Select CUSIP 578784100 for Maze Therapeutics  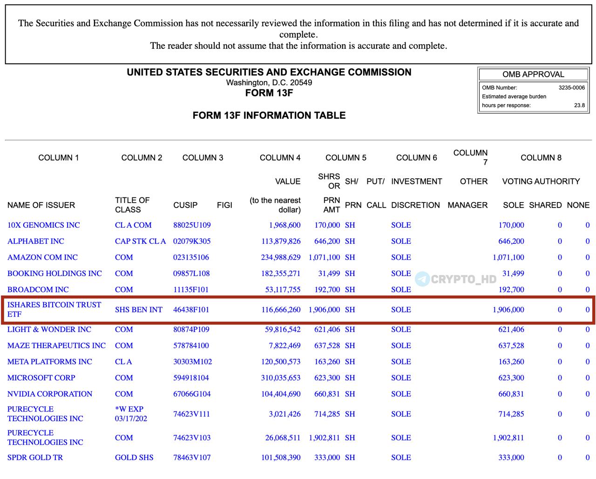point(191,345)
